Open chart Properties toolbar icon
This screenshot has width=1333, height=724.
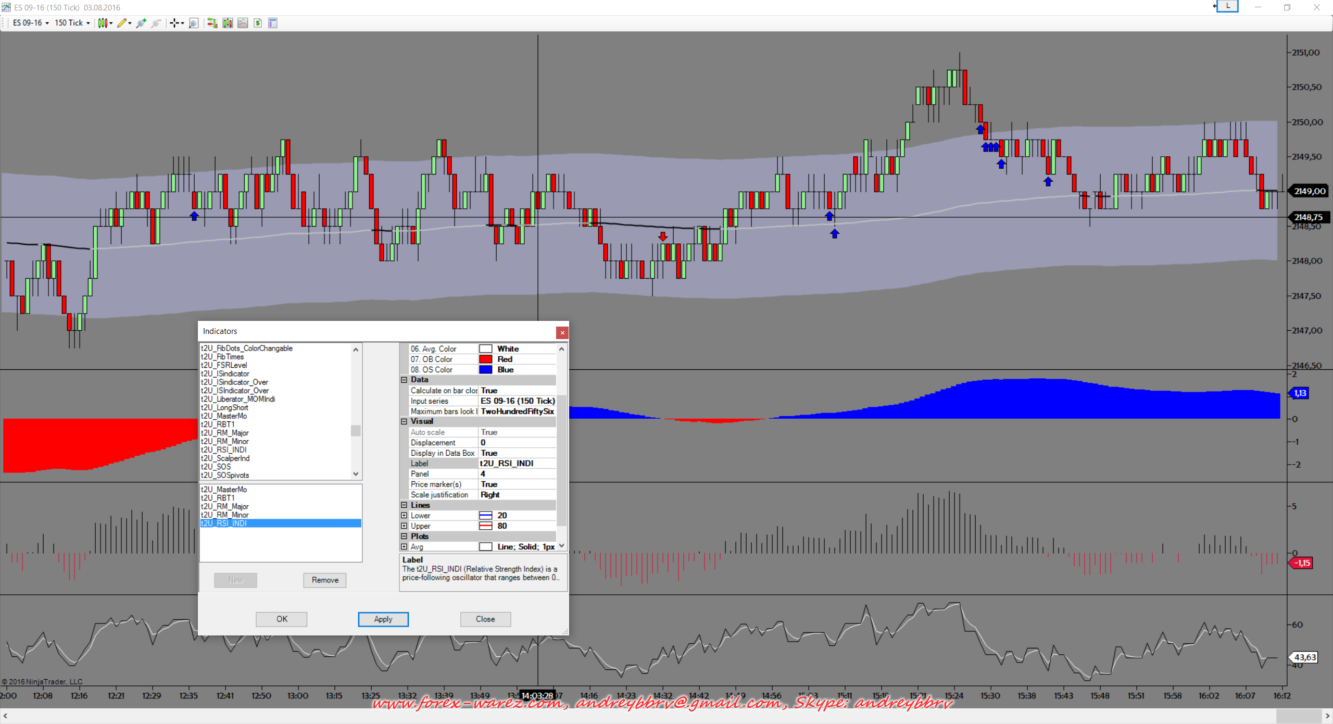click(x=272, y=23)
